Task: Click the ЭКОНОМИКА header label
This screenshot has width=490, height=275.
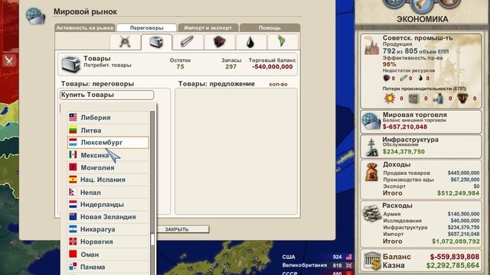Action: [422, 19]
